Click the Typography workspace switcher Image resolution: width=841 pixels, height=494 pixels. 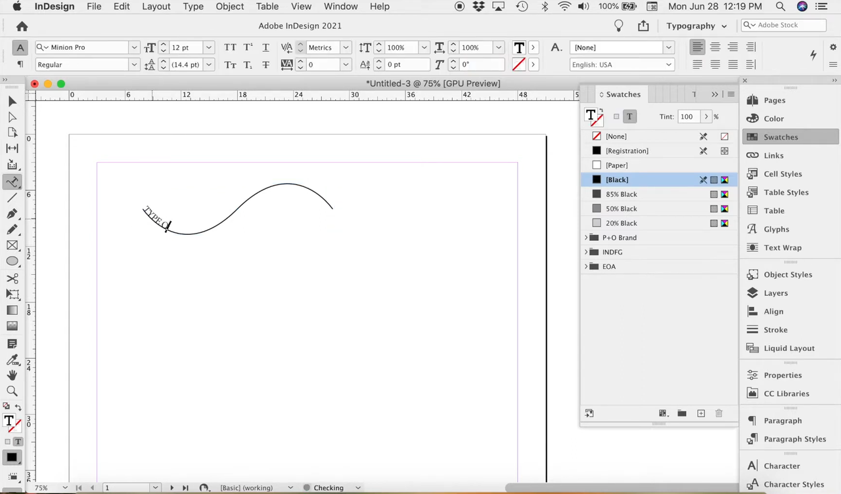pos(691,26)
